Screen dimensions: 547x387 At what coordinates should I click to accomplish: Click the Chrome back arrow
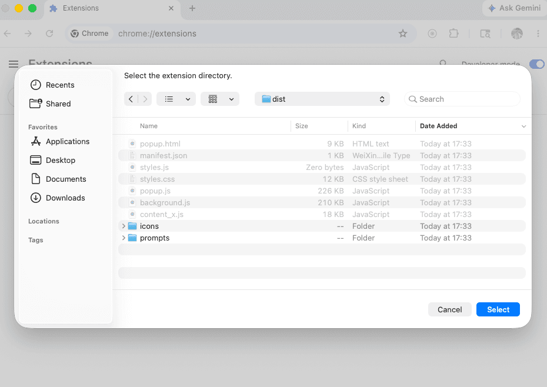click(x=7, y=34)
